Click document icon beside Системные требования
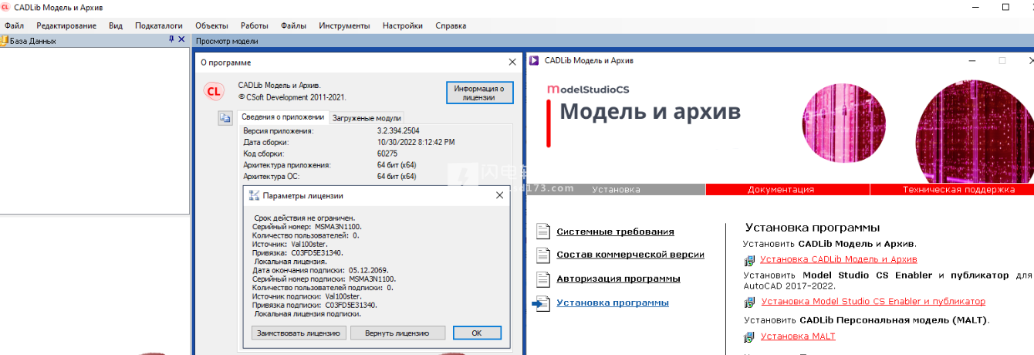The height and width of the screenshot is (355, 1034). [x=542, y=232]
